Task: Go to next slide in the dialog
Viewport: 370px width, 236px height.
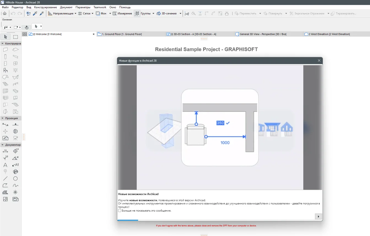Action: [x=318, y=216]
